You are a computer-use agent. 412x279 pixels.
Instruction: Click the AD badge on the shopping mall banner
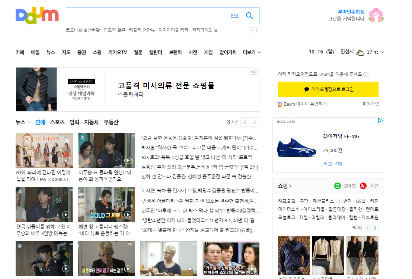[253, 71]
